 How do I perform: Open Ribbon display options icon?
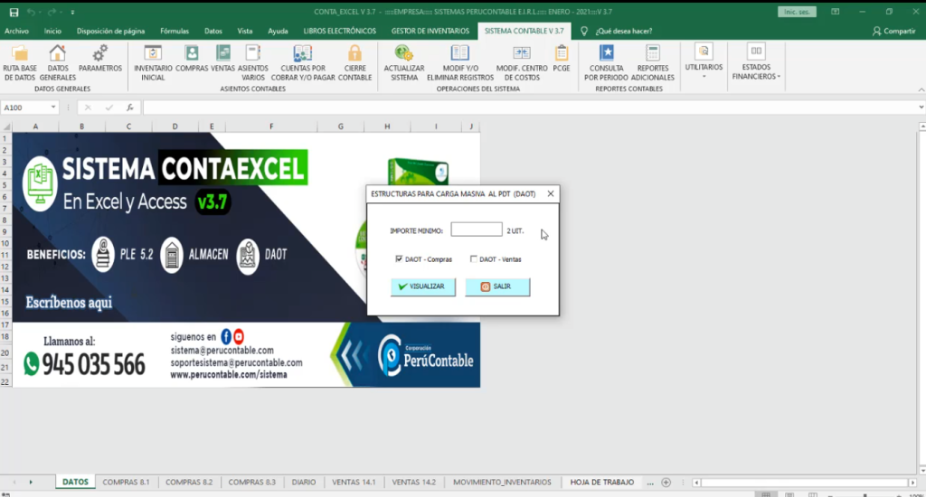click(835, 12)
